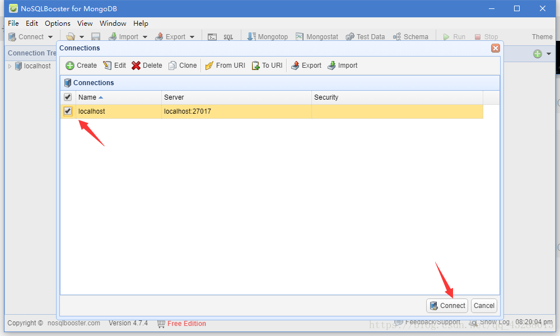Open the Edit menu
This screenshot has height=336, width=560.
(x=32, y=23)
